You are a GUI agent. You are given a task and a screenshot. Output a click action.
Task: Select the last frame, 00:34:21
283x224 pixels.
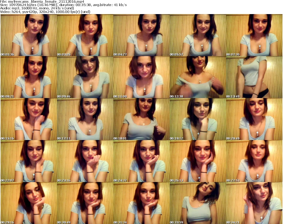(254, 203)
